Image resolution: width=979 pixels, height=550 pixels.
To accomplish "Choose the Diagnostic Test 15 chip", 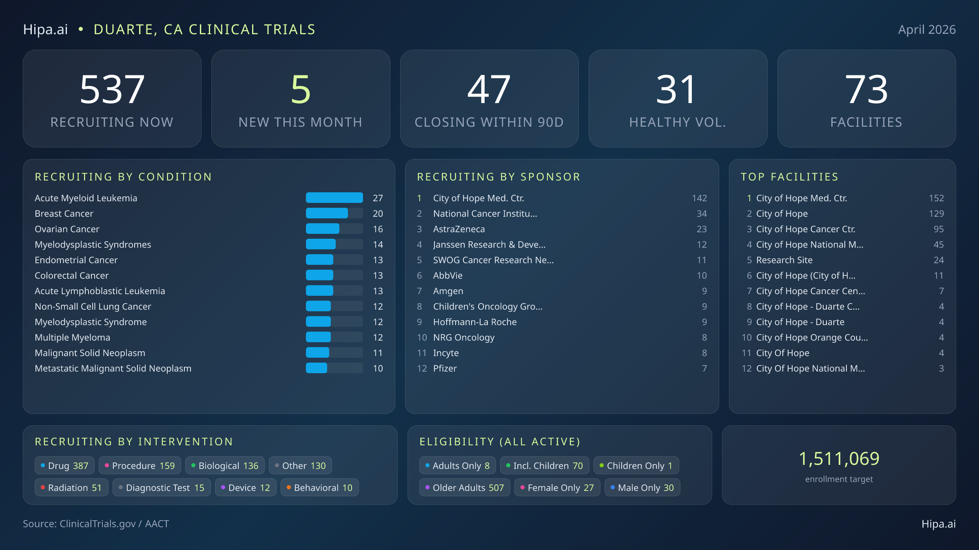I will pos(162,487).
